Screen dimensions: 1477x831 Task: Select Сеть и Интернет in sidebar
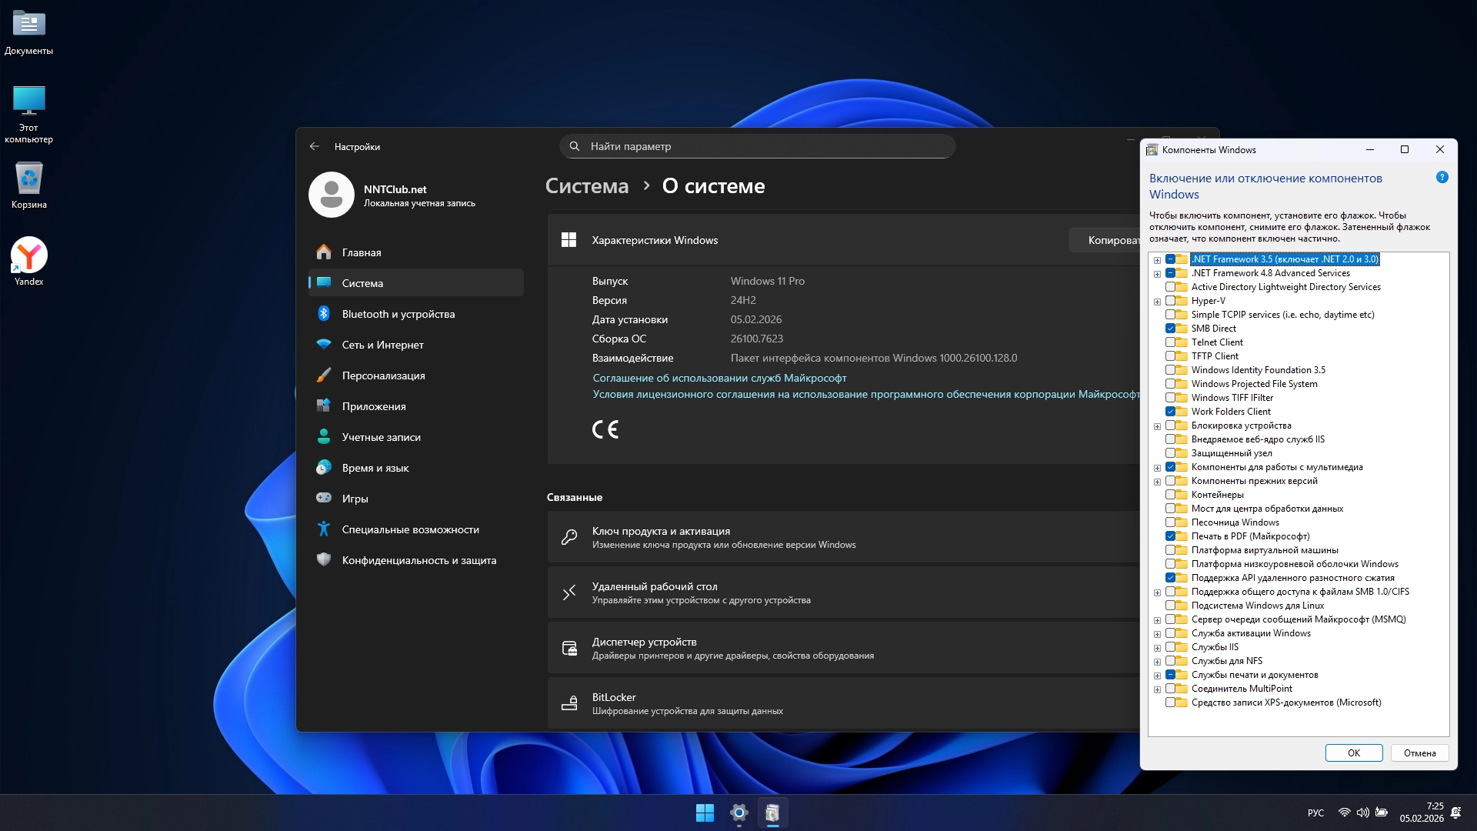pos(382,345)
